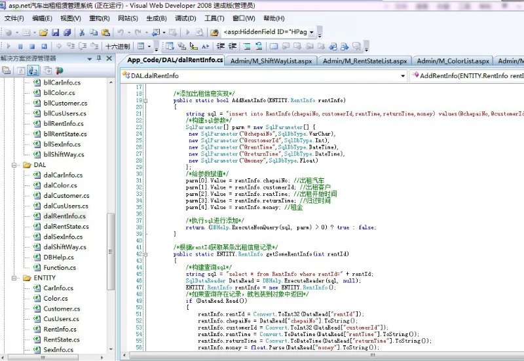
Task: Switch to Admin/M_ColorList.aspx tab
Action: (453, 61)
